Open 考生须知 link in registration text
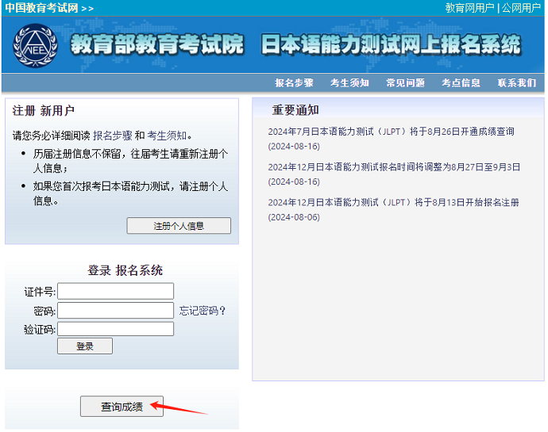Viewport: 548px width, 432px height. [x=167, y=136]
